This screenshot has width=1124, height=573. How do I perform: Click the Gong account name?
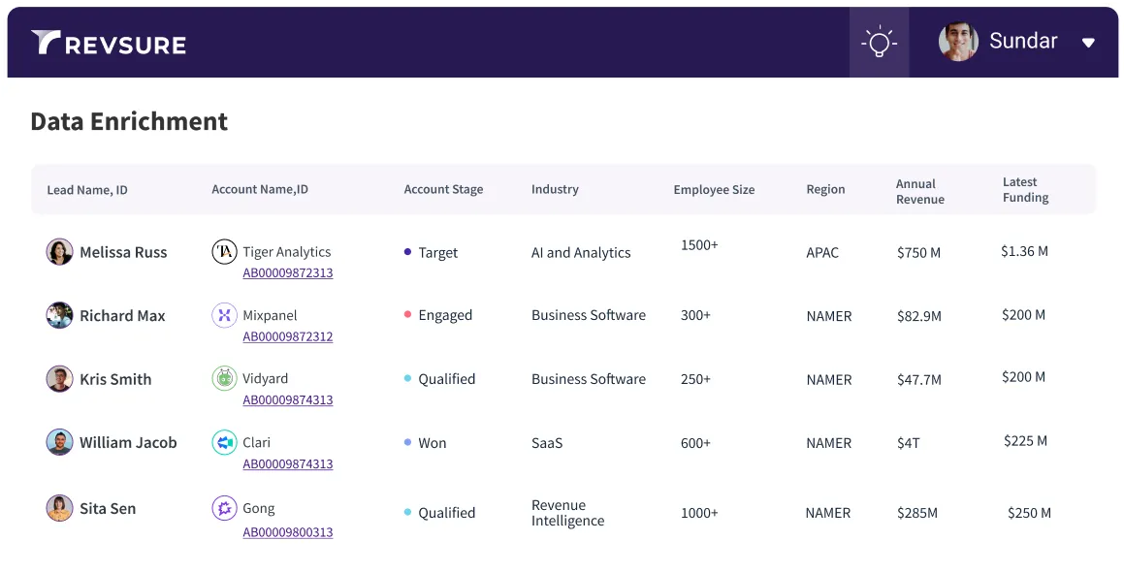point(259,509)
